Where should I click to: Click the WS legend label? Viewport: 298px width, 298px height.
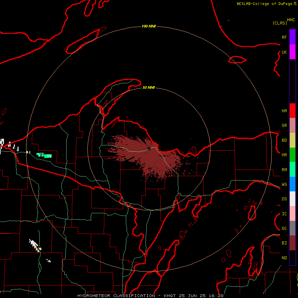(x=284, y=184)
